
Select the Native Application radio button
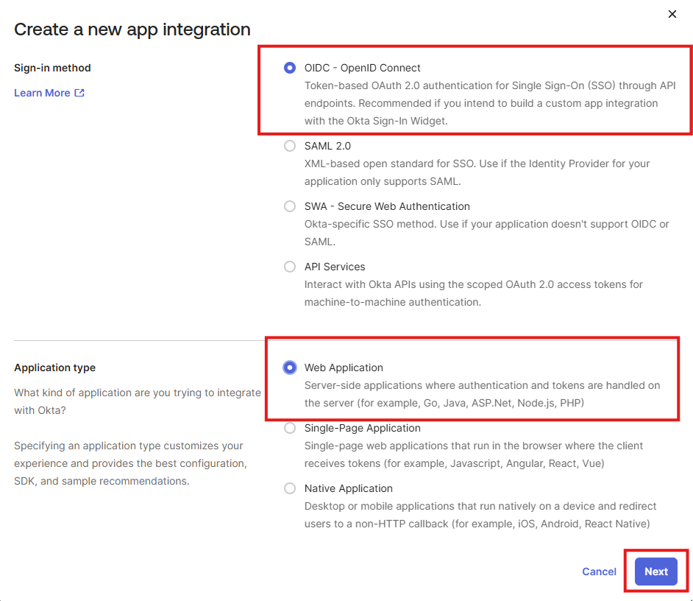[290, 488]
